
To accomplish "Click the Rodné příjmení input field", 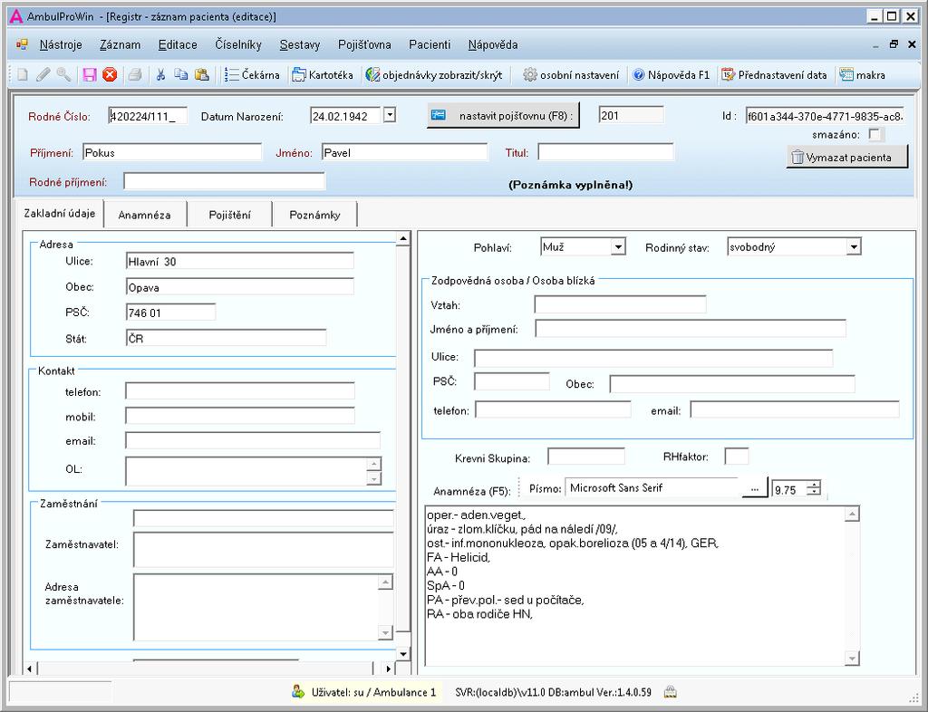I will coord(225,181).
